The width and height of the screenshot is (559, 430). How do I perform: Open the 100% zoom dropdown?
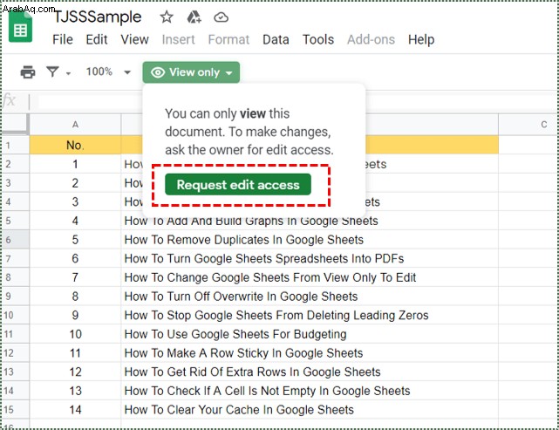coord(108,72)
